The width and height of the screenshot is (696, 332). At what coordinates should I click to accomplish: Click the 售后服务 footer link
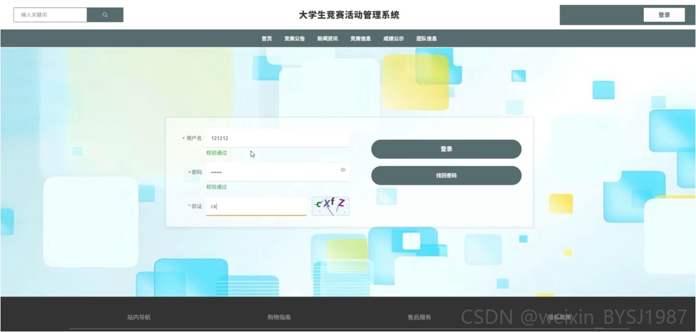pos(419,317)
